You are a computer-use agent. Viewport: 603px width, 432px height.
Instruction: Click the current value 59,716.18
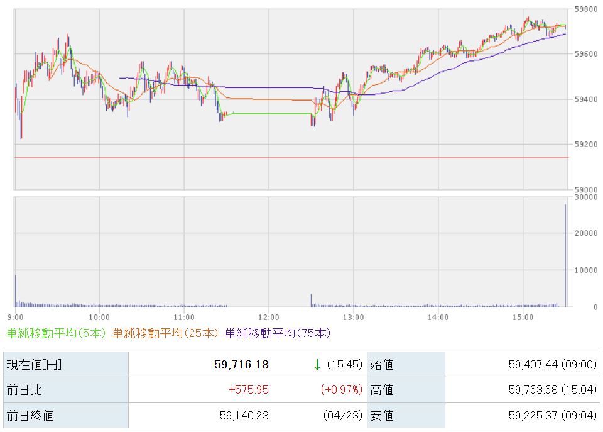(x=242, y=364)
